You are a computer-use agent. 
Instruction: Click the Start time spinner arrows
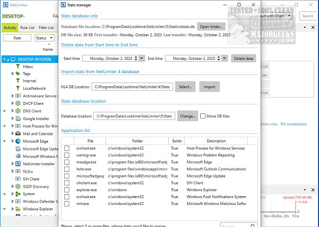tap(136, 58)
